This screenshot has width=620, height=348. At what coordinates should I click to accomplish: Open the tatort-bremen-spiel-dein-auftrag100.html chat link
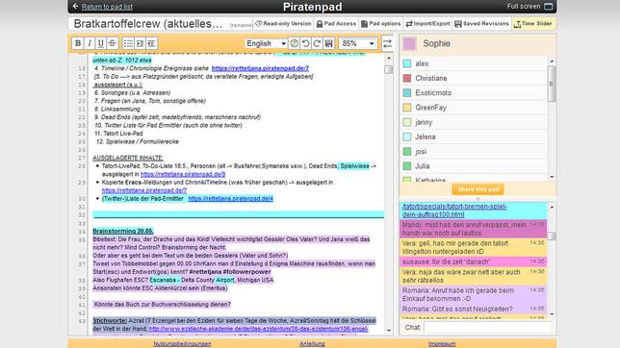[x=454, y=211]
